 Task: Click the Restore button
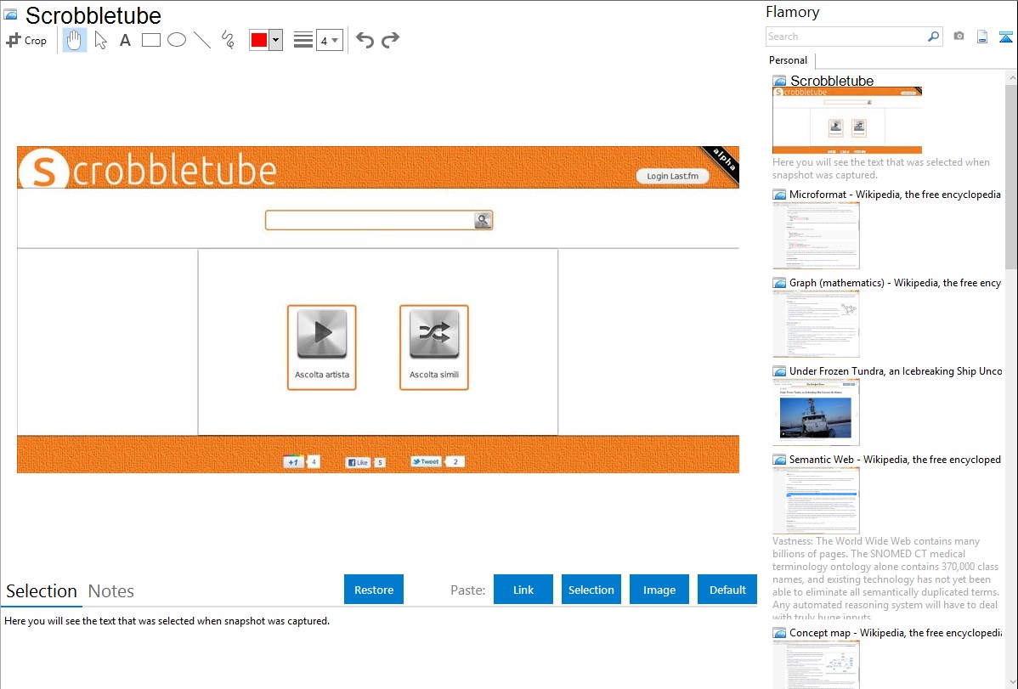click(x=374, y=590)
